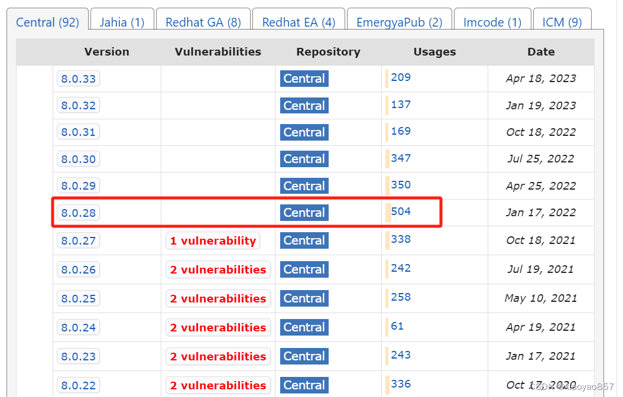This screenshot has height=397, width=623.
Task: Select the date Jan 17, 2022
Action: [541, 213]
